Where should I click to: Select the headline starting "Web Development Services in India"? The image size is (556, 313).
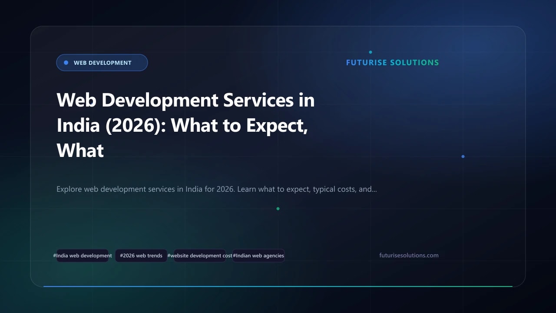(185, 125)
